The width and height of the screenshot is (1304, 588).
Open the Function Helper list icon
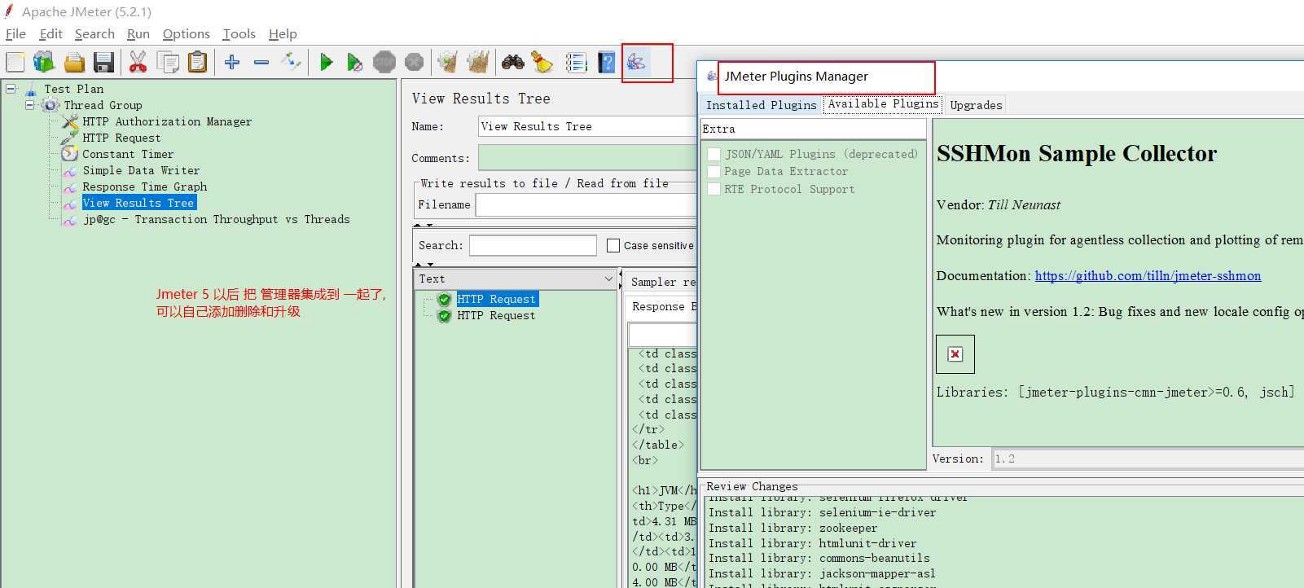(x=576, y=62)
